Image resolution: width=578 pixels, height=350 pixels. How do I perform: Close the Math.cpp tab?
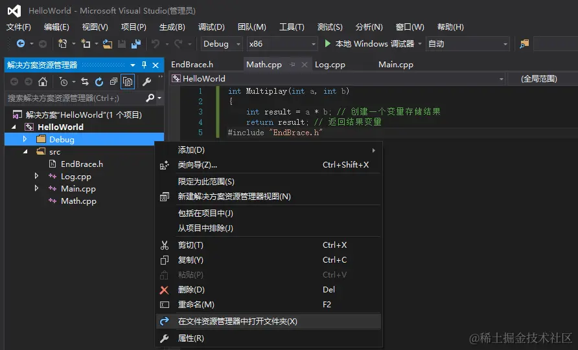305,65
